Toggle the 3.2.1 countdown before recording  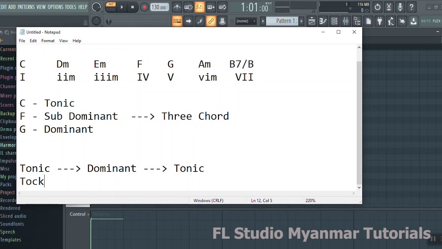[x=200, y=7]
